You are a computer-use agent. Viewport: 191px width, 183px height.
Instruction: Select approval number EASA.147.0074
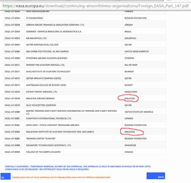pyautogui.click(x=12, y=85)
